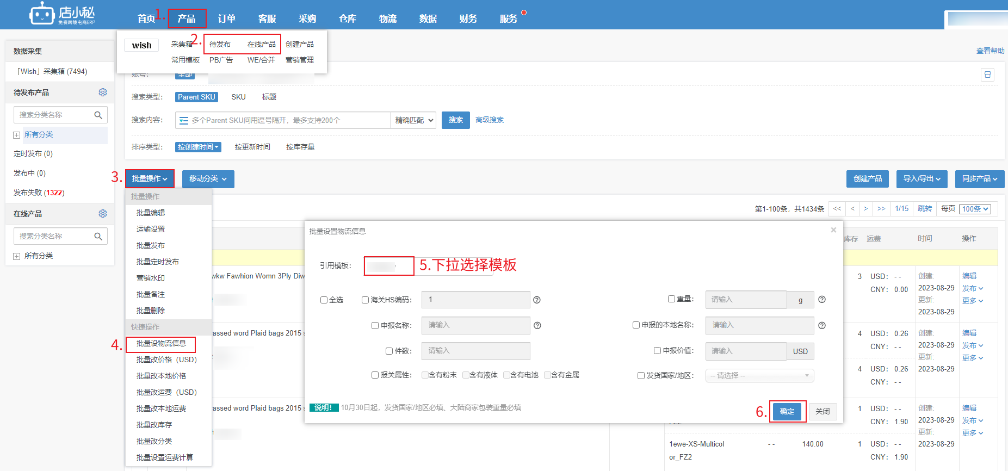
Task: Open the 订单 top navigation menu
Action: 227,18
